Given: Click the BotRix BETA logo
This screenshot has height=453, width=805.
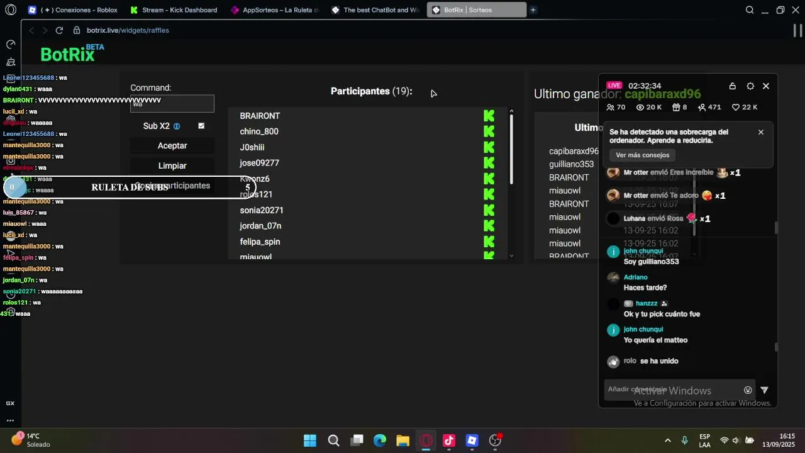Looking at the screenshot, I should [72, 53].
